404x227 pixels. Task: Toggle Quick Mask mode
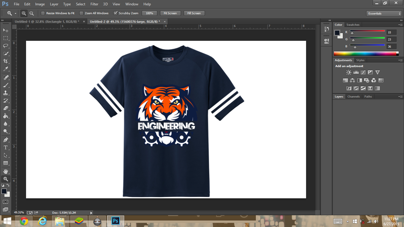[6, 202]
